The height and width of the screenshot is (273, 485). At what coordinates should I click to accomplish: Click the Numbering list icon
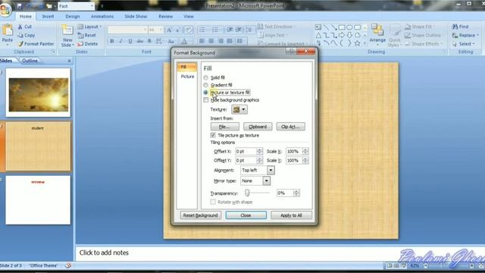click(x=215, y=30)
